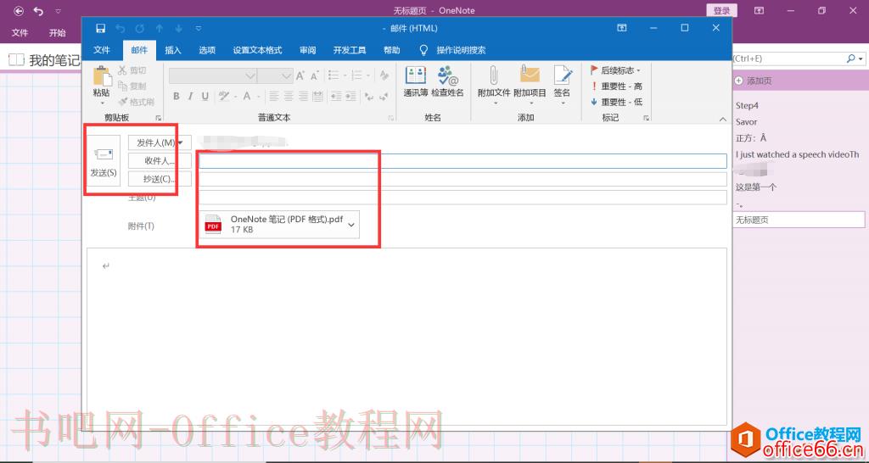
Task: Open the File (文件) tab in mail window
Action: click(x=102, y=50)
